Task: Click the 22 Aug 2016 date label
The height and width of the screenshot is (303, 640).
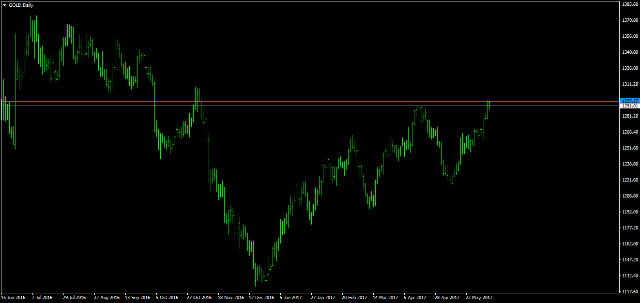Action: (x=107, y=298)
